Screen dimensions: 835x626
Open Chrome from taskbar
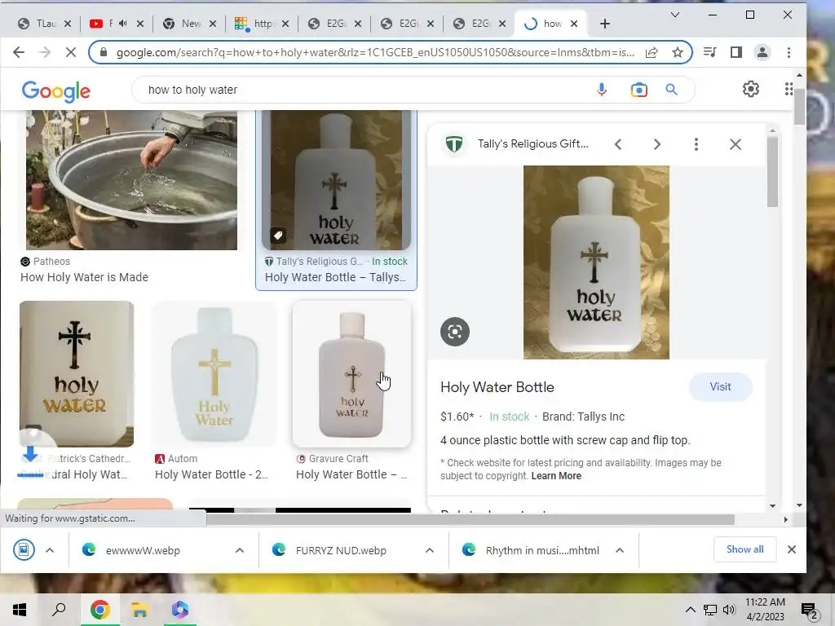tap(99, 610)
